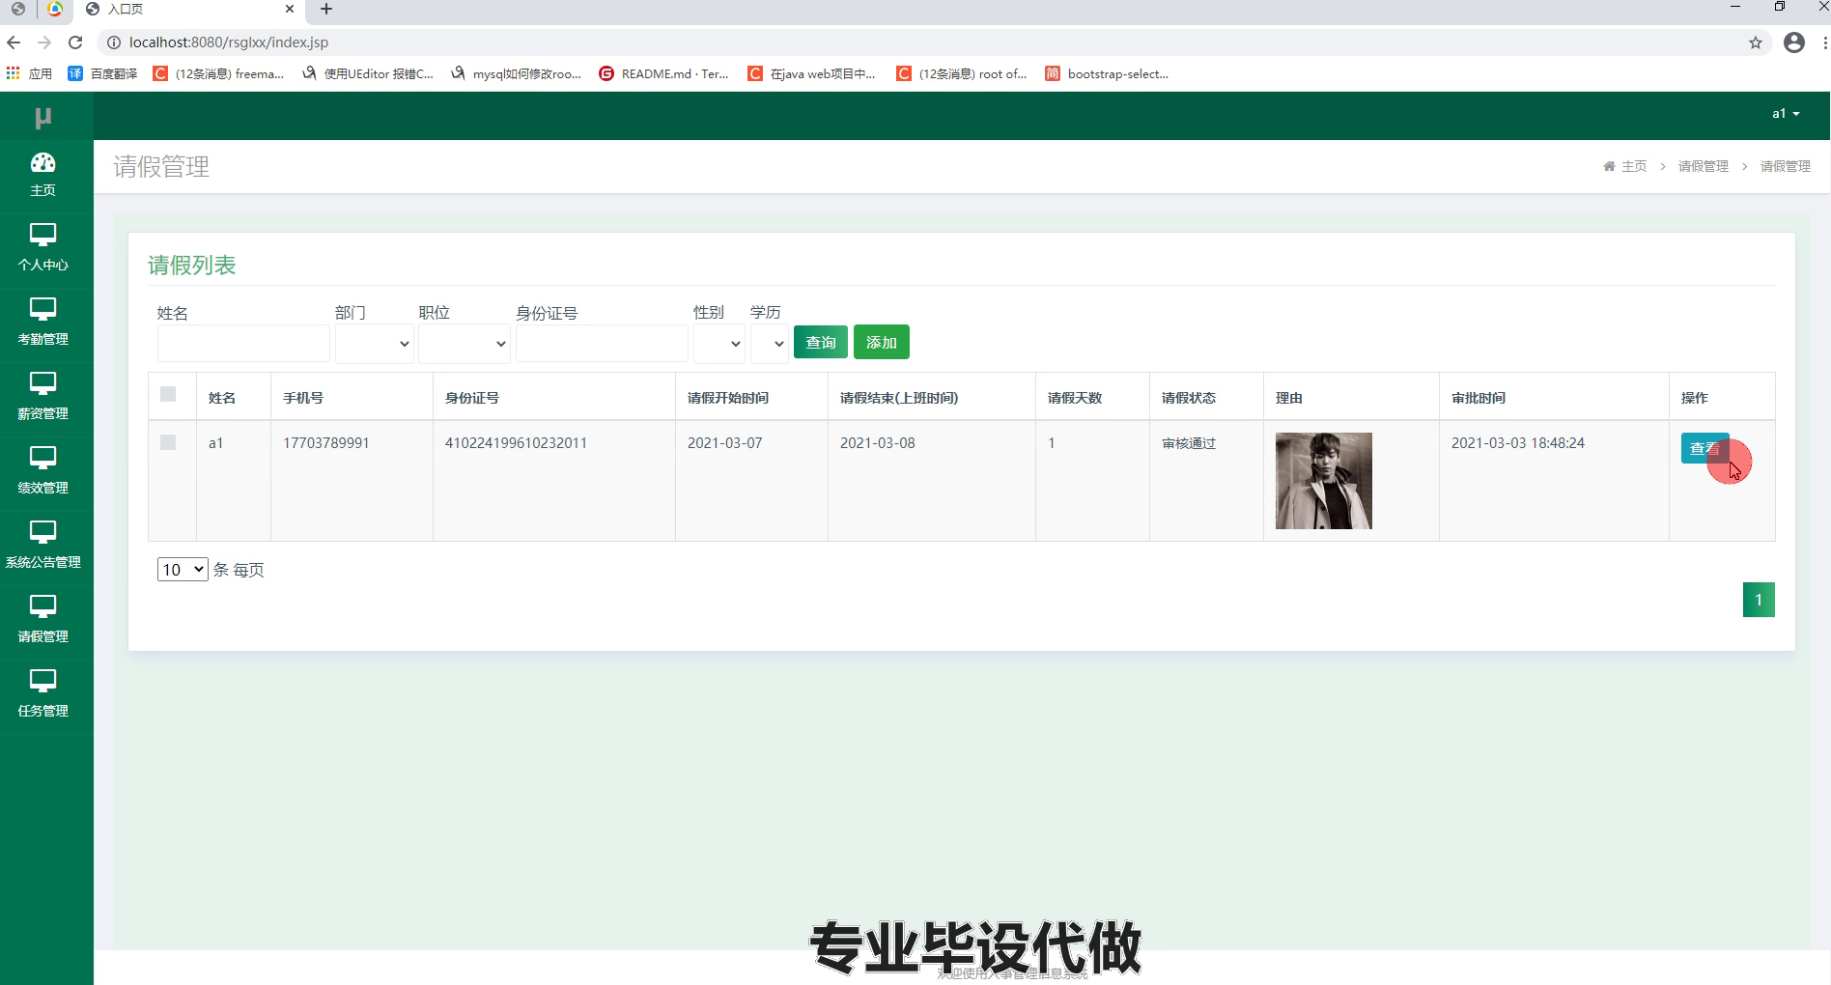Image resolution: width=1831 pixels, height=985 pixels.
Task: Click the μ logo at top of sidebar
Action: [42, 117]
